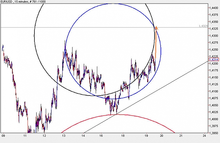Click price axis label 1,3950
The width and height of the screenshot is (220, 143).
tap(214, 133)
